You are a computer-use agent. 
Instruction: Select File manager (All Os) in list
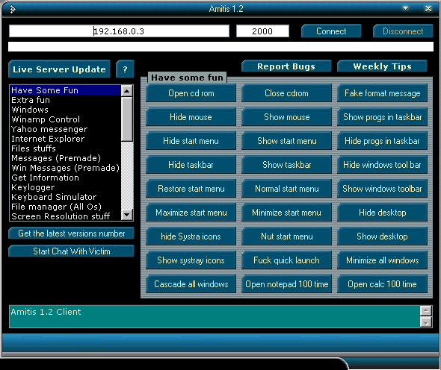click(x=65, y=207)
